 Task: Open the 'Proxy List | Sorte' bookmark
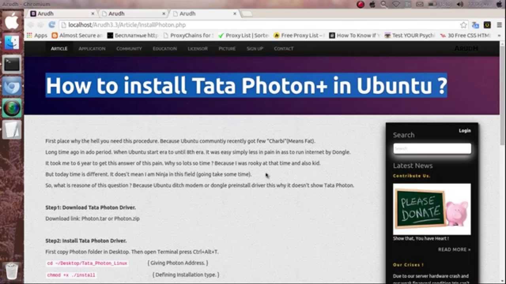point(244,35)
